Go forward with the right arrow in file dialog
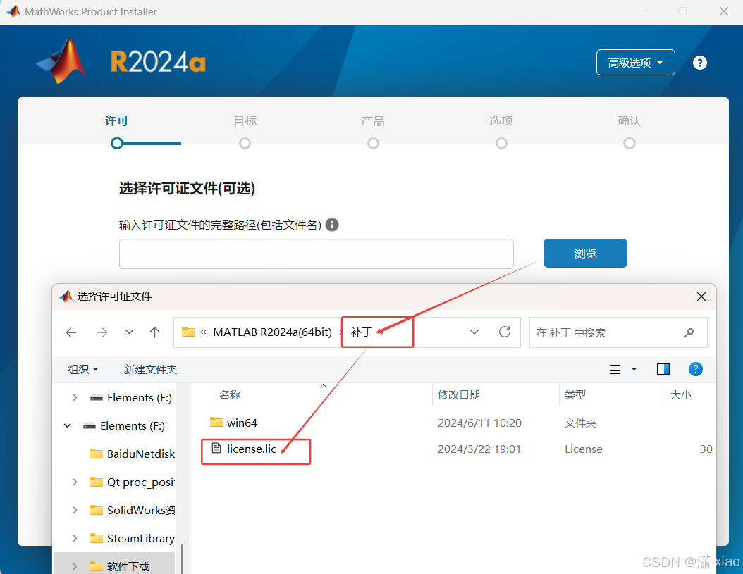Viewport: 743px width, 574px height. pyautogui.click(x=102, y=332)
